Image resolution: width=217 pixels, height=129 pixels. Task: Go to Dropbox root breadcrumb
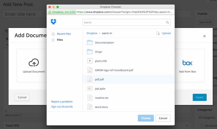[x=92, y=33]
